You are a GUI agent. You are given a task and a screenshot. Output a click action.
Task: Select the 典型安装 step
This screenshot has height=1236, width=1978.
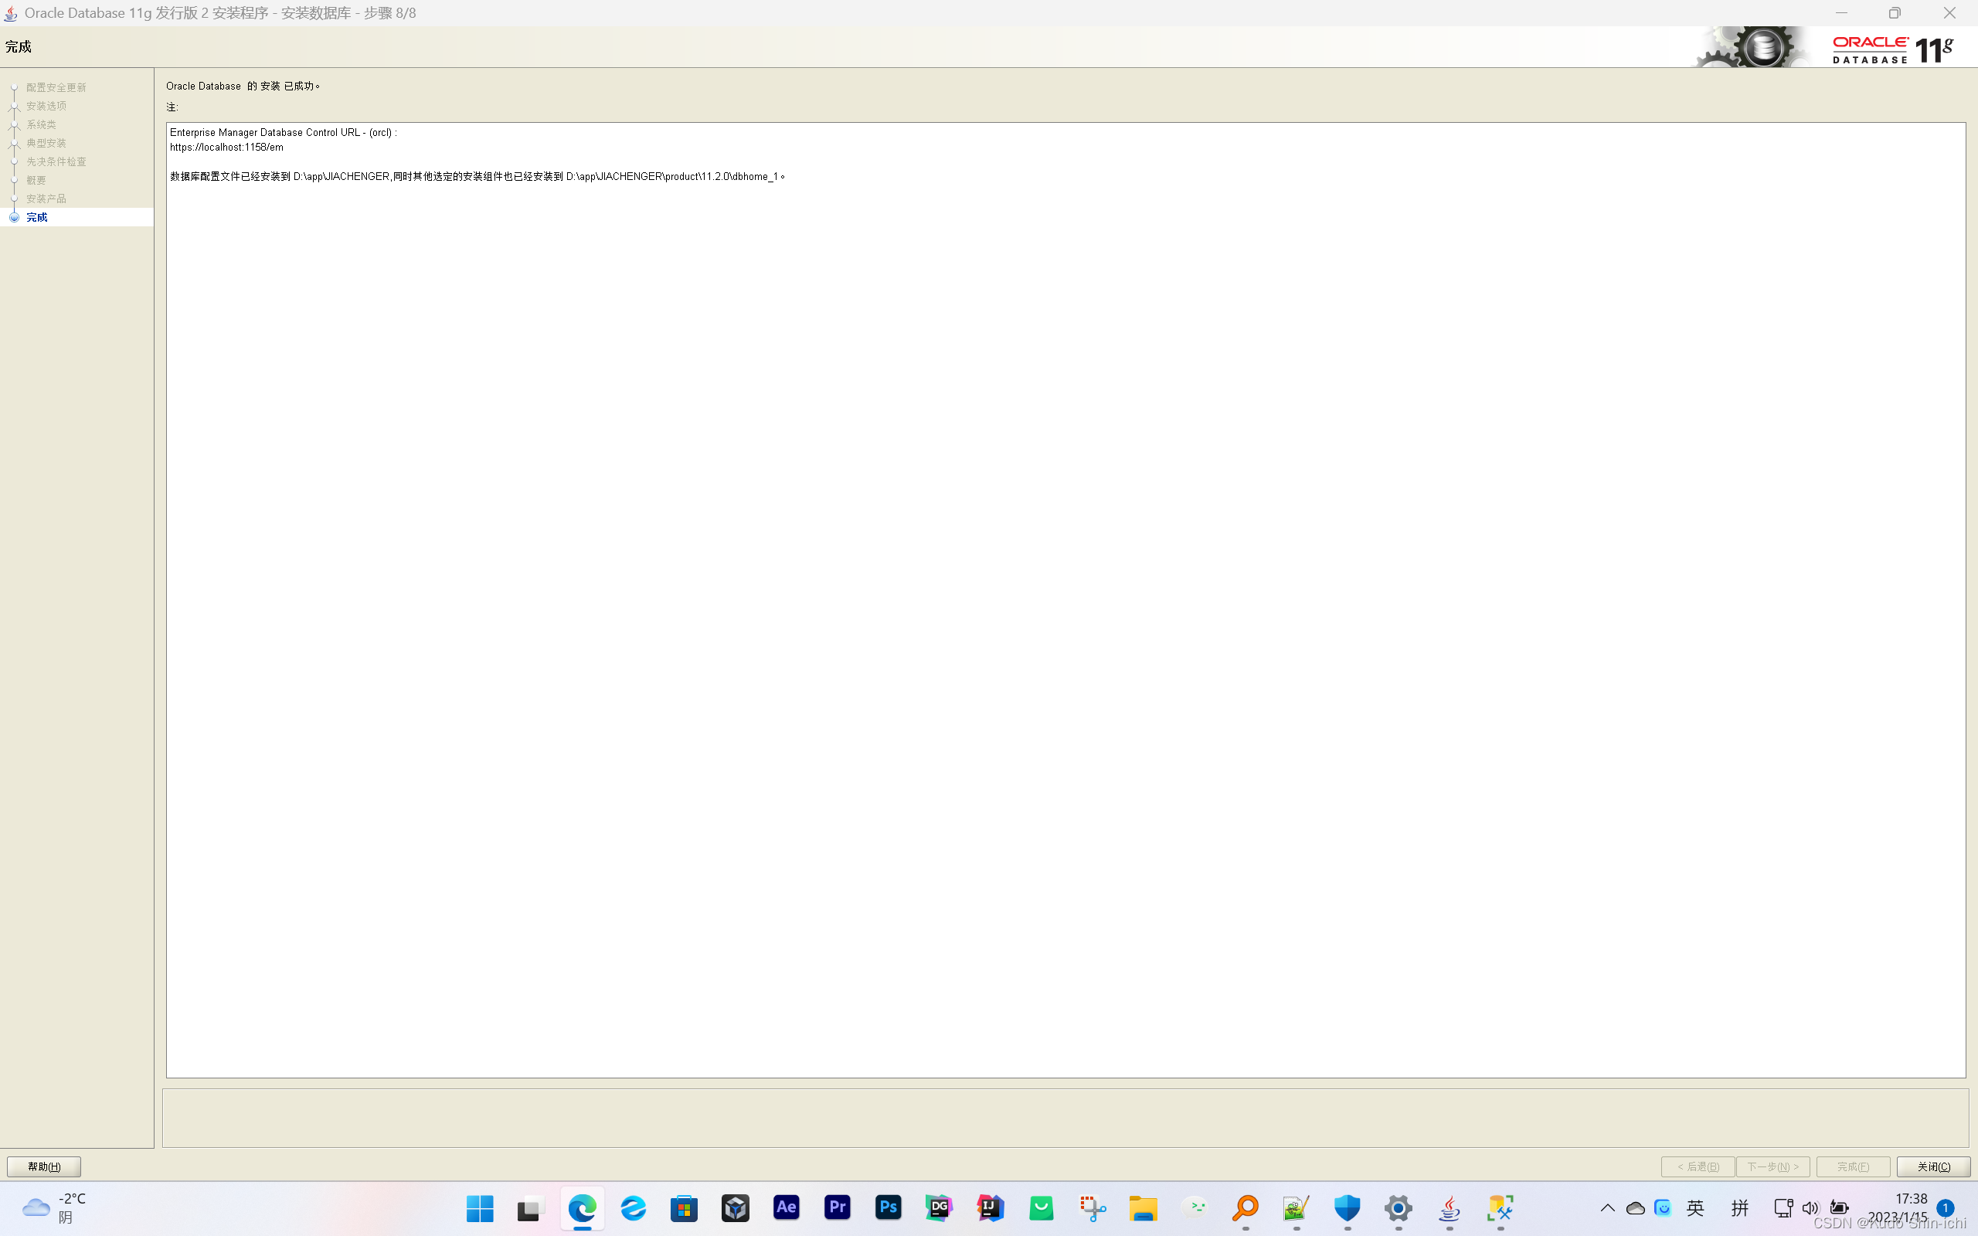point(46,143)
